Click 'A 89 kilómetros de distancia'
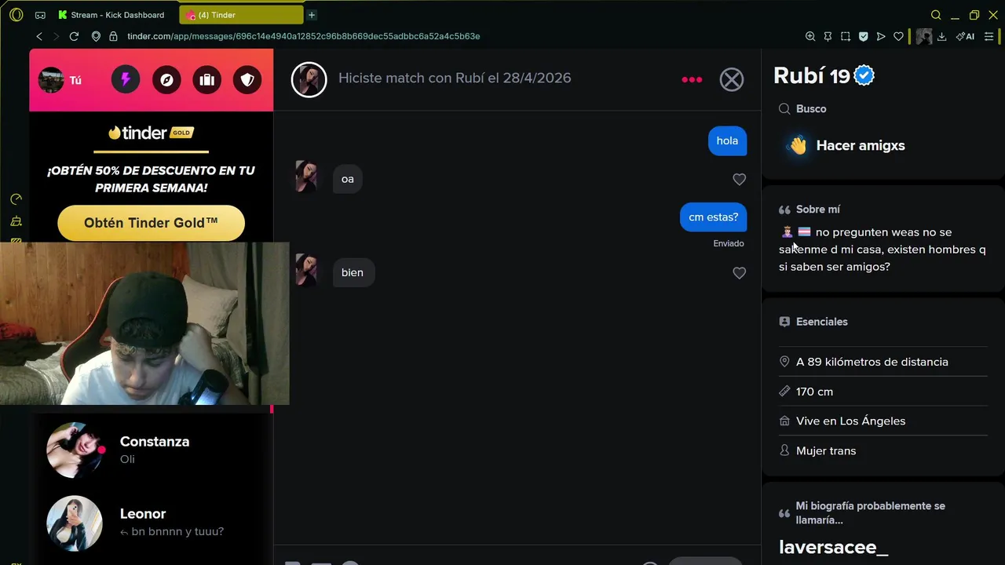The image size is (1005, 565). (x=872, y=362)
